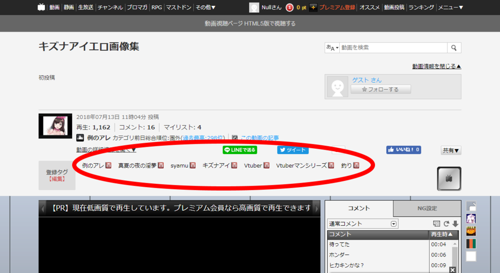Screen dimensions: 500x273
Task: Go to 動画投稿 page
Action: point(394,7)
